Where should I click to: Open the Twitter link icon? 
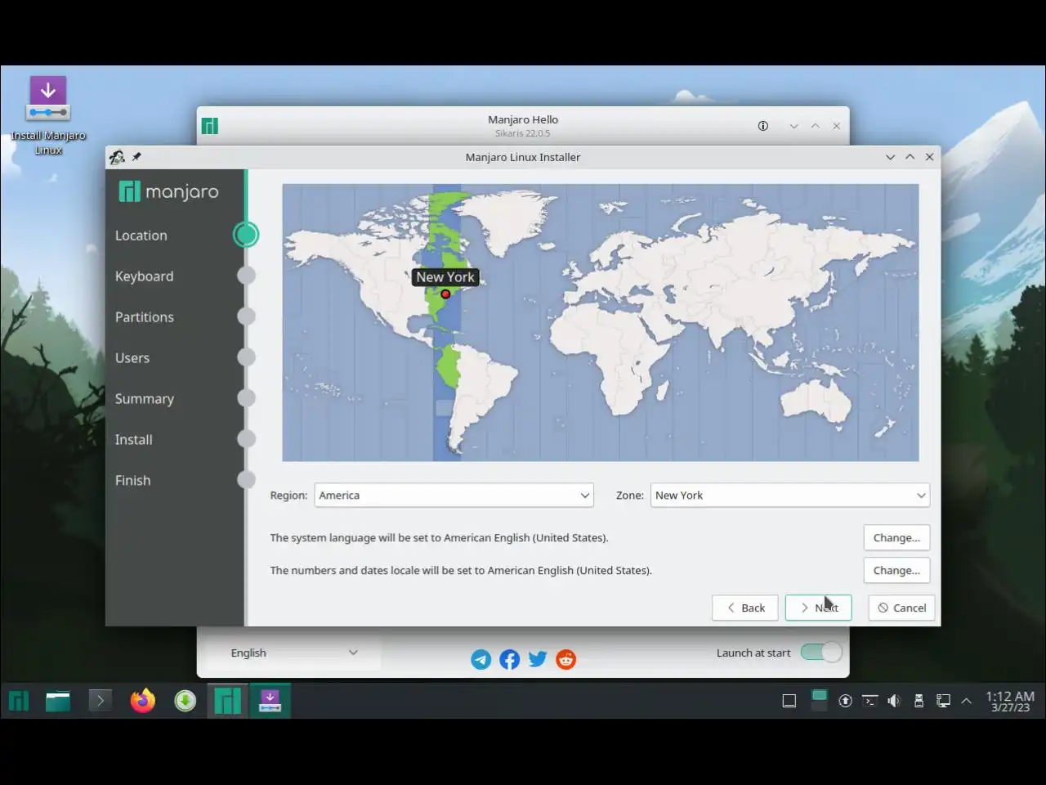click(538, 659)
